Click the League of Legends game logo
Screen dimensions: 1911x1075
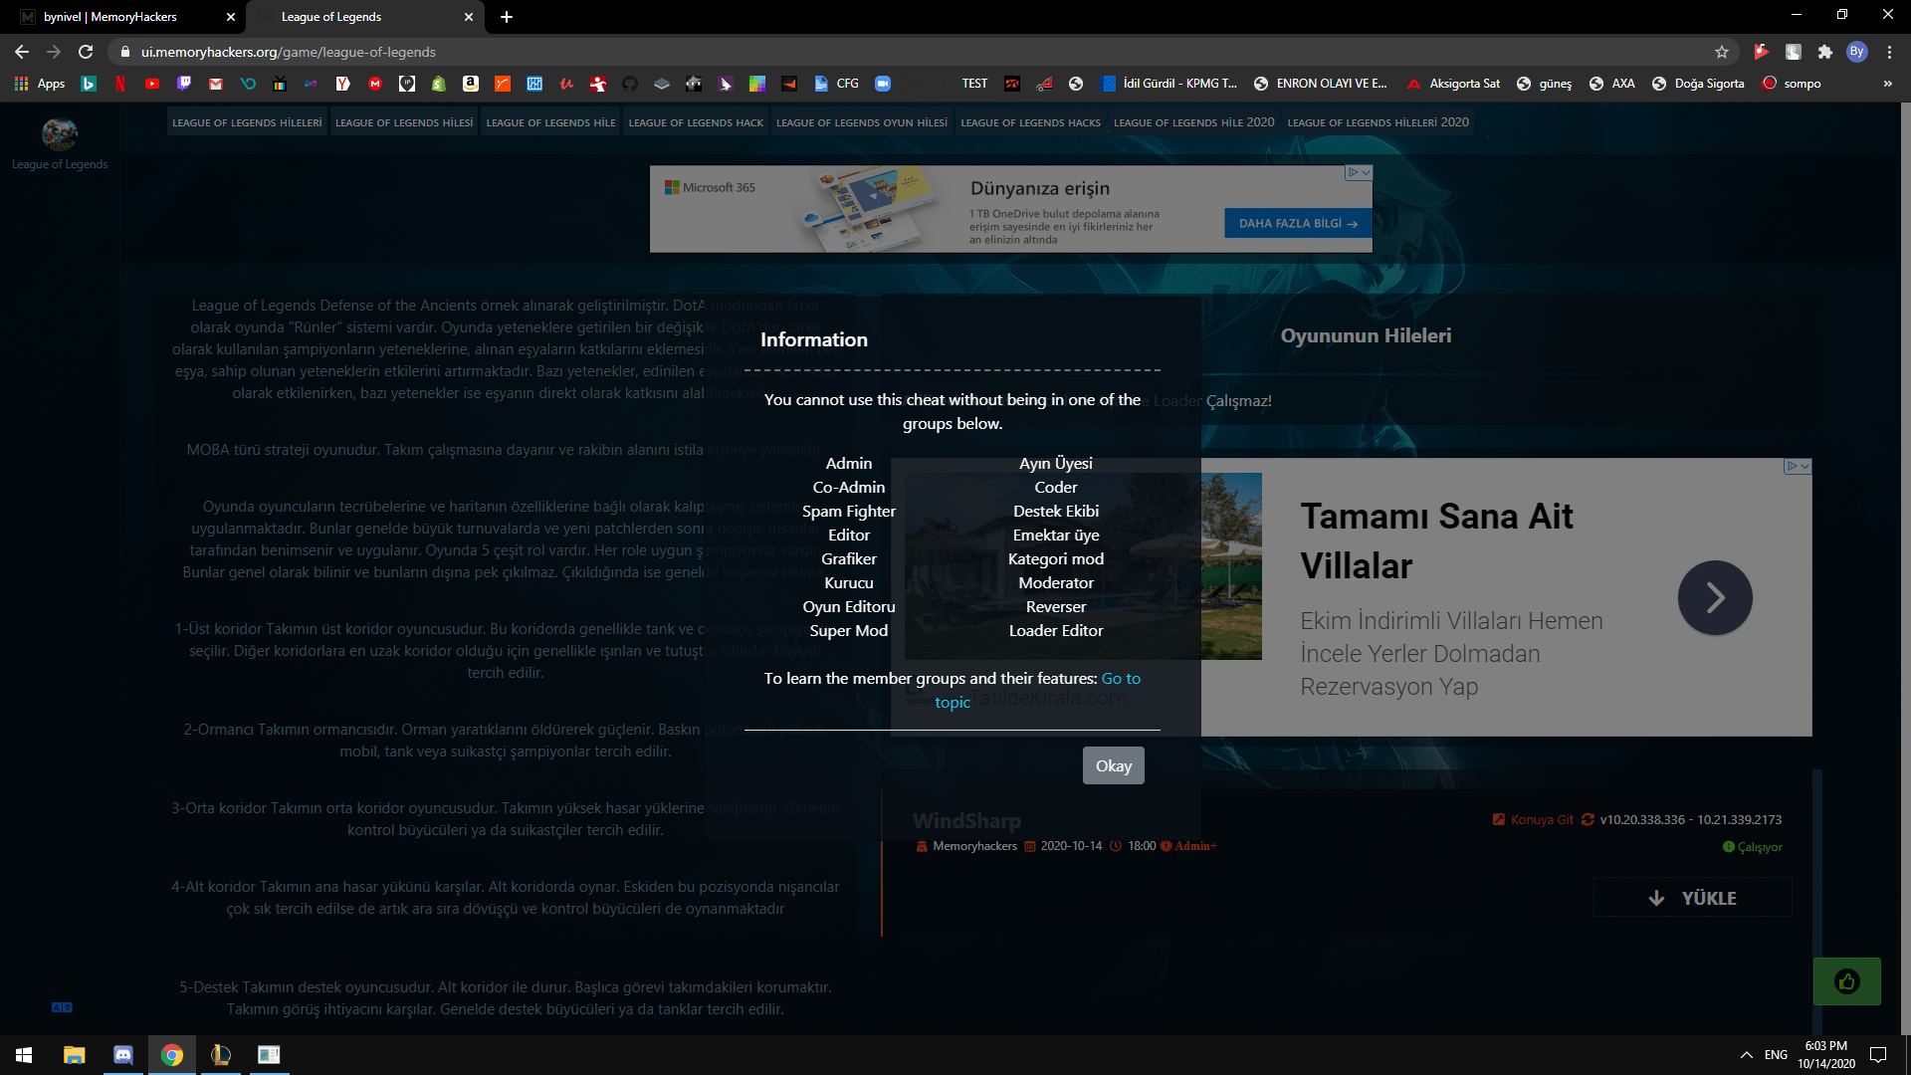click(60, 133)
